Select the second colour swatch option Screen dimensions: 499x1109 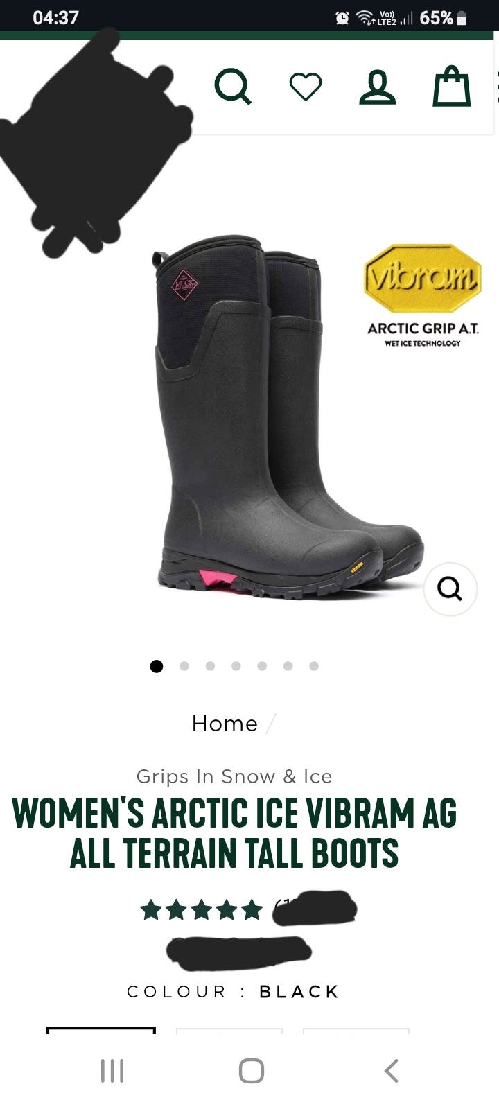pyautogui.click(x=229, y=1031)
